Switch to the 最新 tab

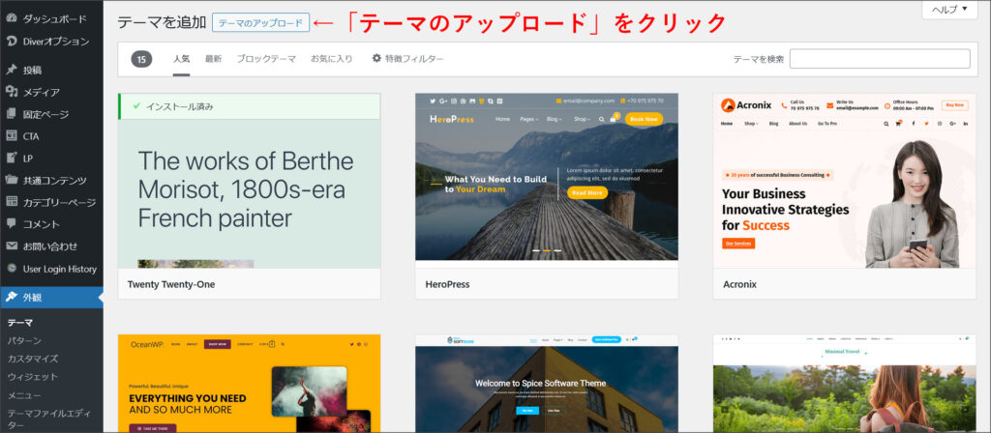213,59
